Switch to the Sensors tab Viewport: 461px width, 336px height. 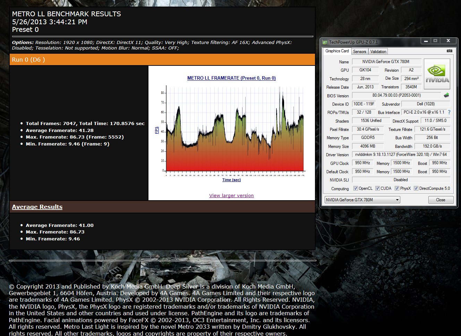[x=359, y=52]
